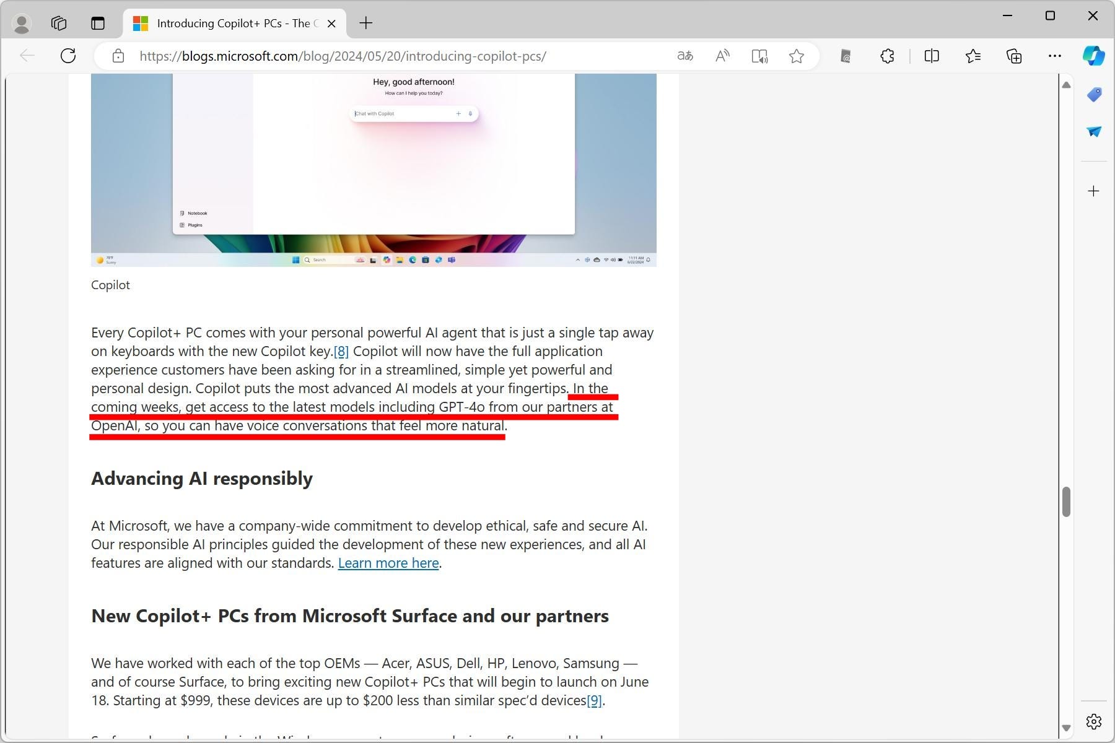The width and height of the screenshot is (1115, 743).
Task: Open Settings and more menu
Action: click(x=1055, y=56)
